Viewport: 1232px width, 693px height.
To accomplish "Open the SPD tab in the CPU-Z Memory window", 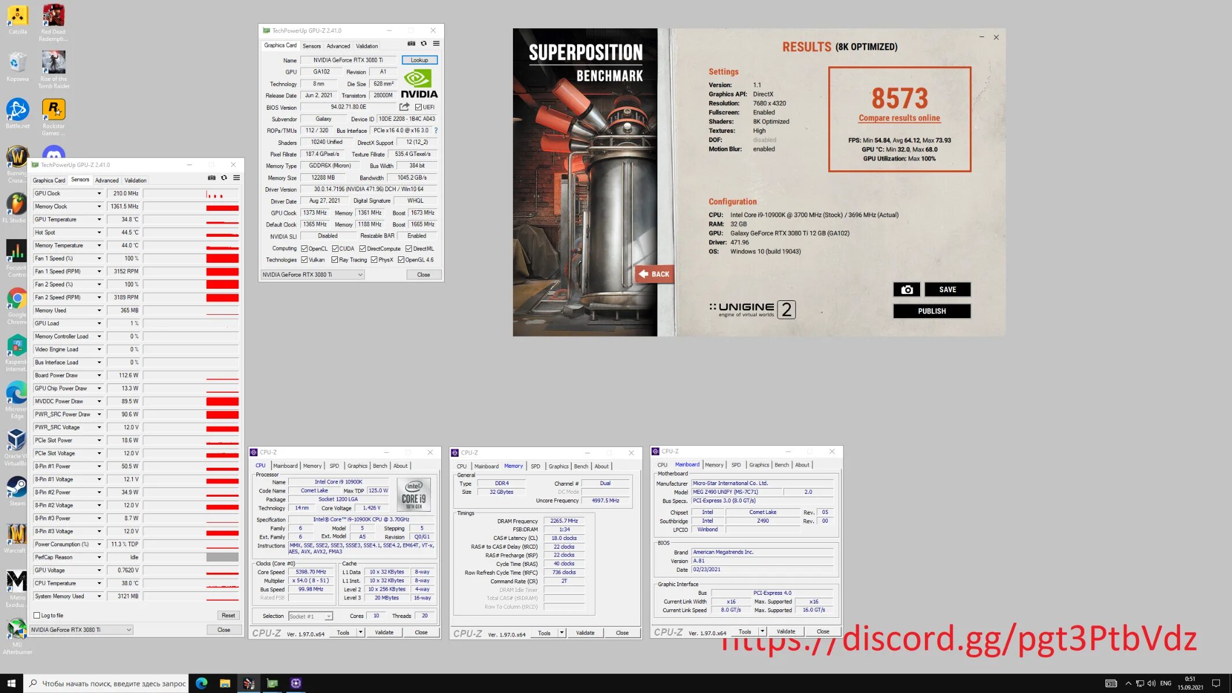I will pos(535,466).
